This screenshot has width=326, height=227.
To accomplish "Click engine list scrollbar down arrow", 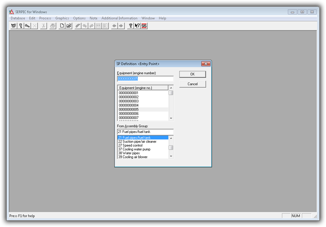I will pos(171,118).
